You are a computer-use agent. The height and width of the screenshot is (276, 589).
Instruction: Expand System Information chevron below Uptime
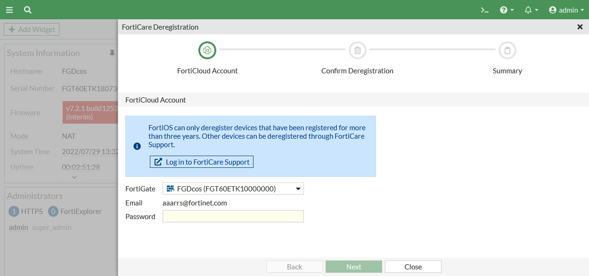[x=74, y=177]
